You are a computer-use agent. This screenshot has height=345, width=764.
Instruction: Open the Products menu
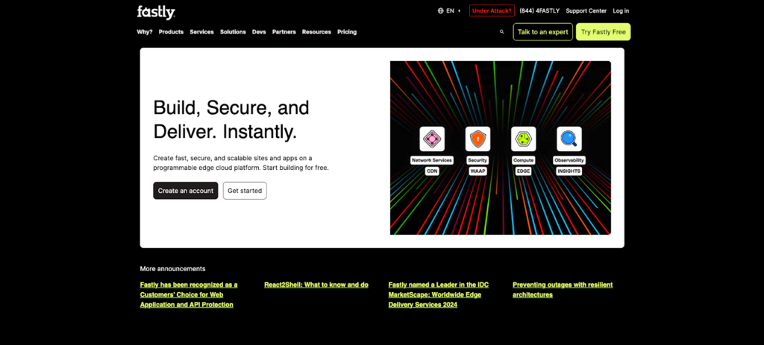171,32
